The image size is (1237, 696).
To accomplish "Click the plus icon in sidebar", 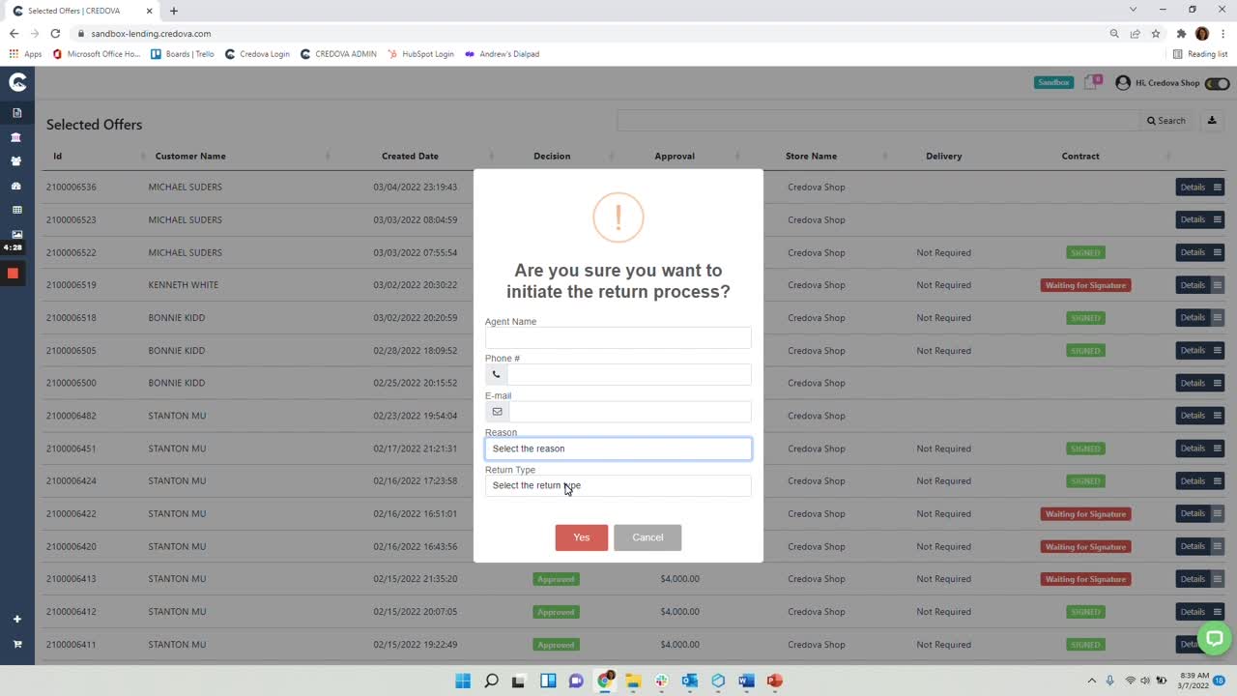I will [16, 619].
